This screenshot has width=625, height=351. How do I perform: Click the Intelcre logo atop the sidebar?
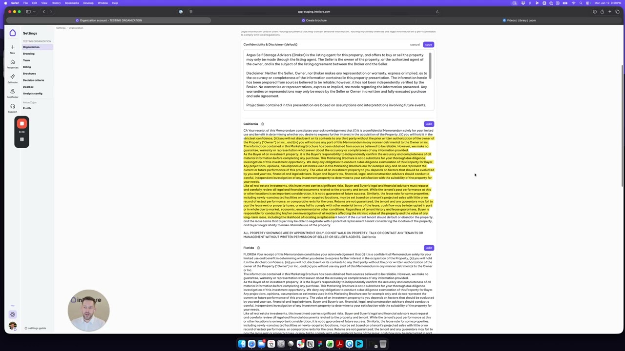[x=13, y=33]
